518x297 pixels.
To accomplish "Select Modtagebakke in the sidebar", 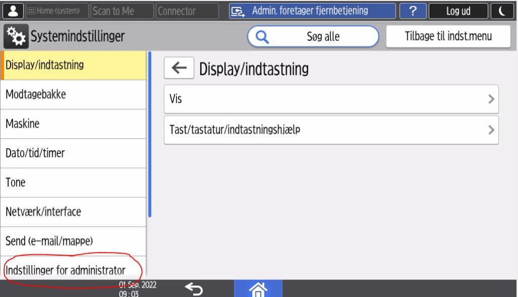I will 73,95.
